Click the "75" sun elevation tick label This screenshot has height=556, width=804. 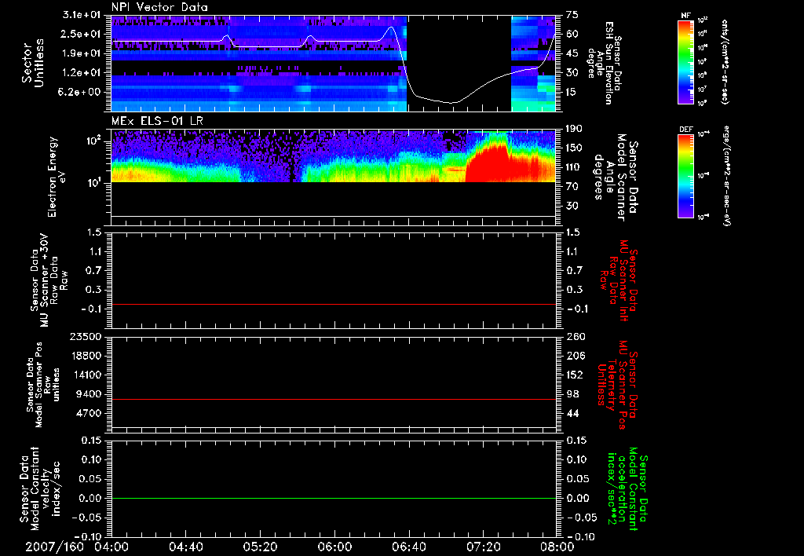click(x=572, y=15)
